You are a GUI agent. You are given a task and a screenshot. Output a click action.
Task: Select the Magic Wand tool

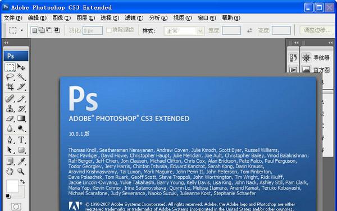21,77
